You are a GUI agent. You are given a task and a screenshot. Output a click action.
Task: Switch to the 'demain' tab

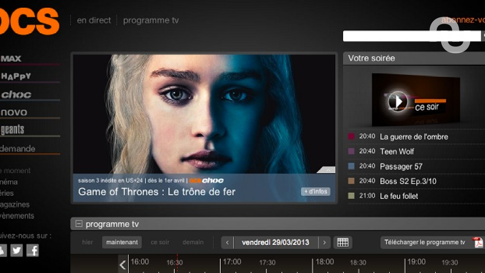point(193,242)
